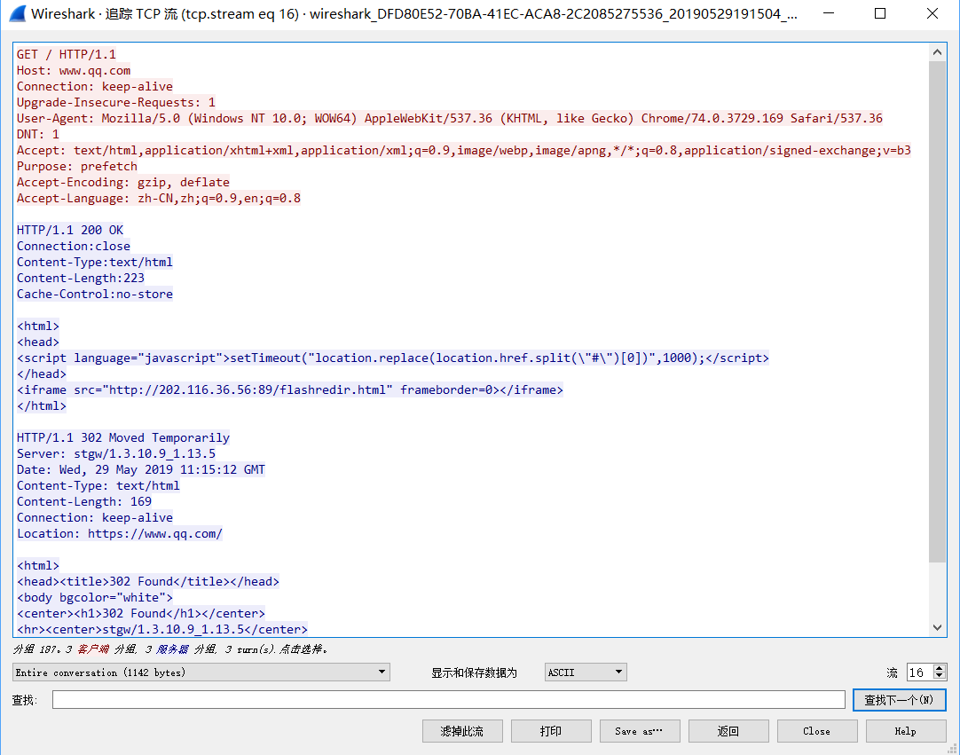Click the iframe flashredir.html line
Viewport: 960px width, 755px height.
pyautogui.click(x=290, y=389)
